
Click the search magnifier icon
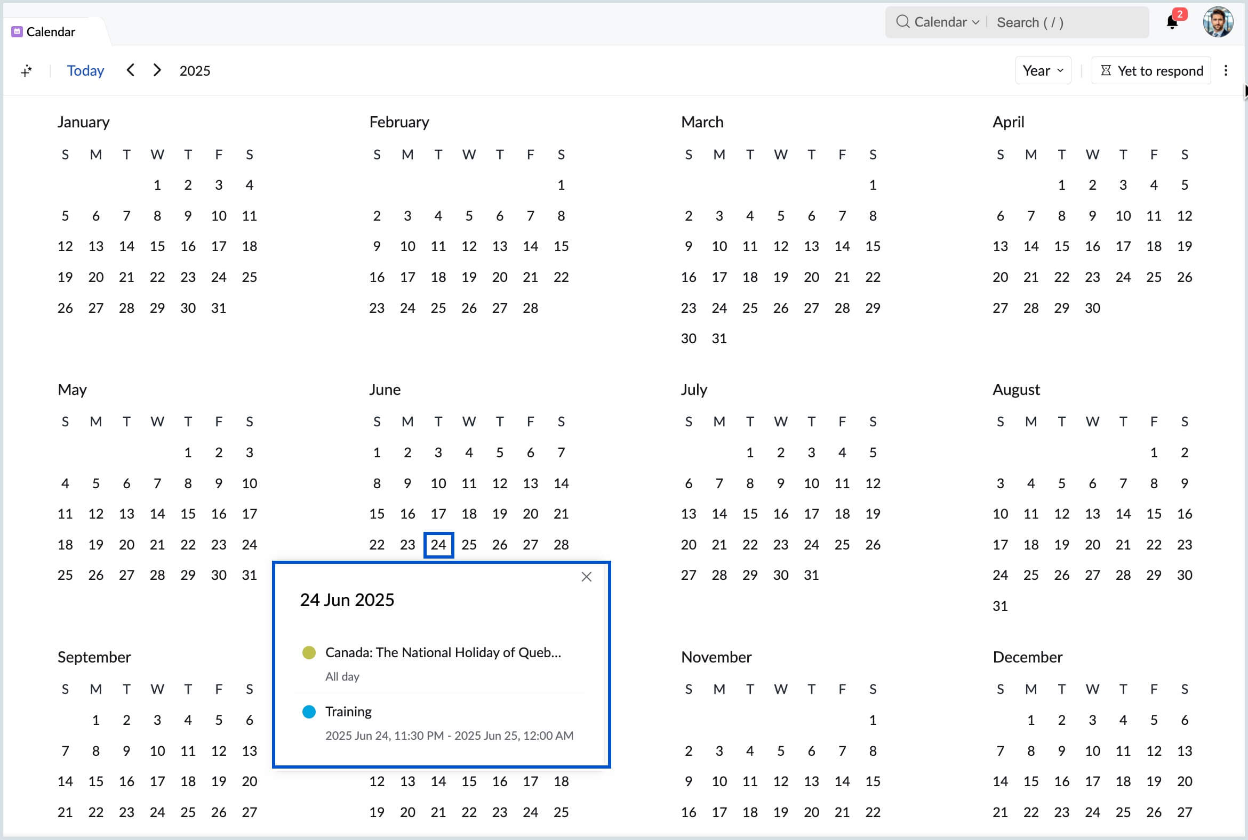point(903,21)
